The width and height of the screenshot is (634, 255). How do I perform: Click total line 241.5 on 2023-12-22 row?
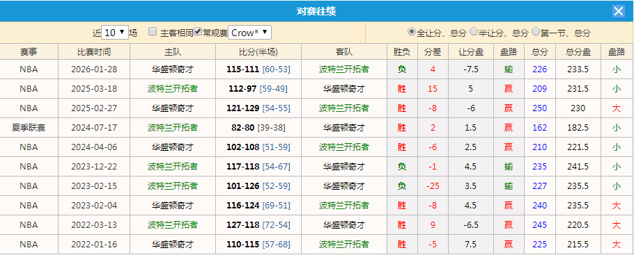(578, 167)
